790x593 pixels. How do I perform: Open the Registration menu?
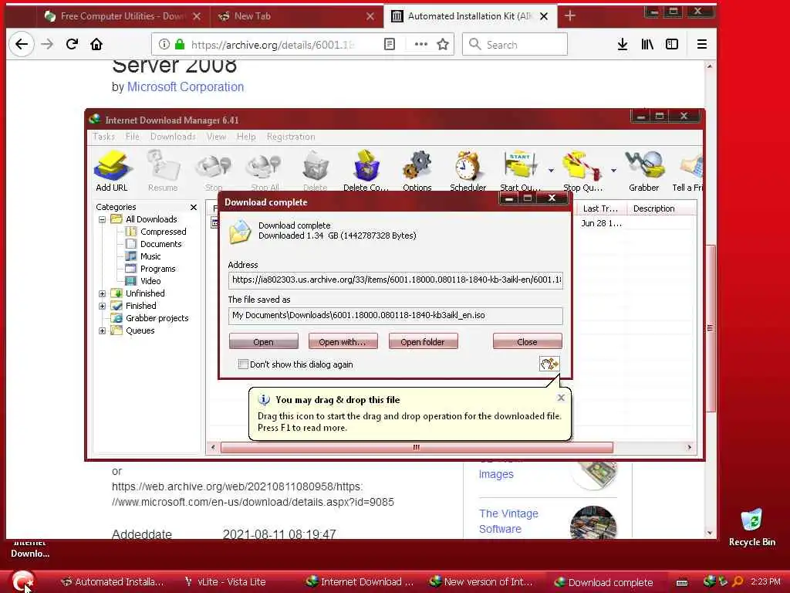[x=291, y=137]
